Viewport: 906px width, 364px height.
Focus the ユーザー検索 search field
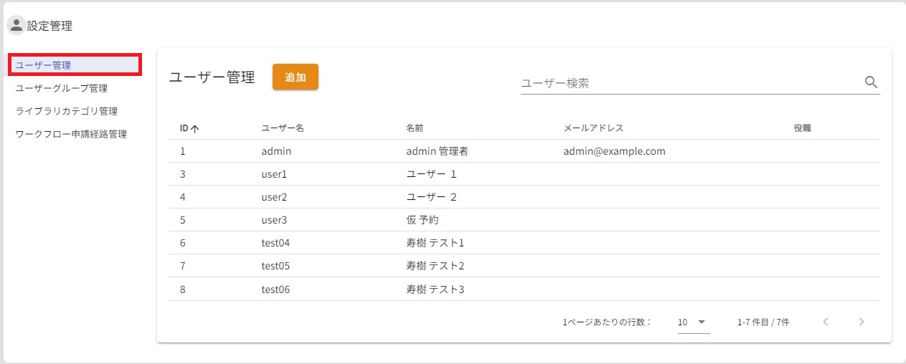[x=689, y=83]
